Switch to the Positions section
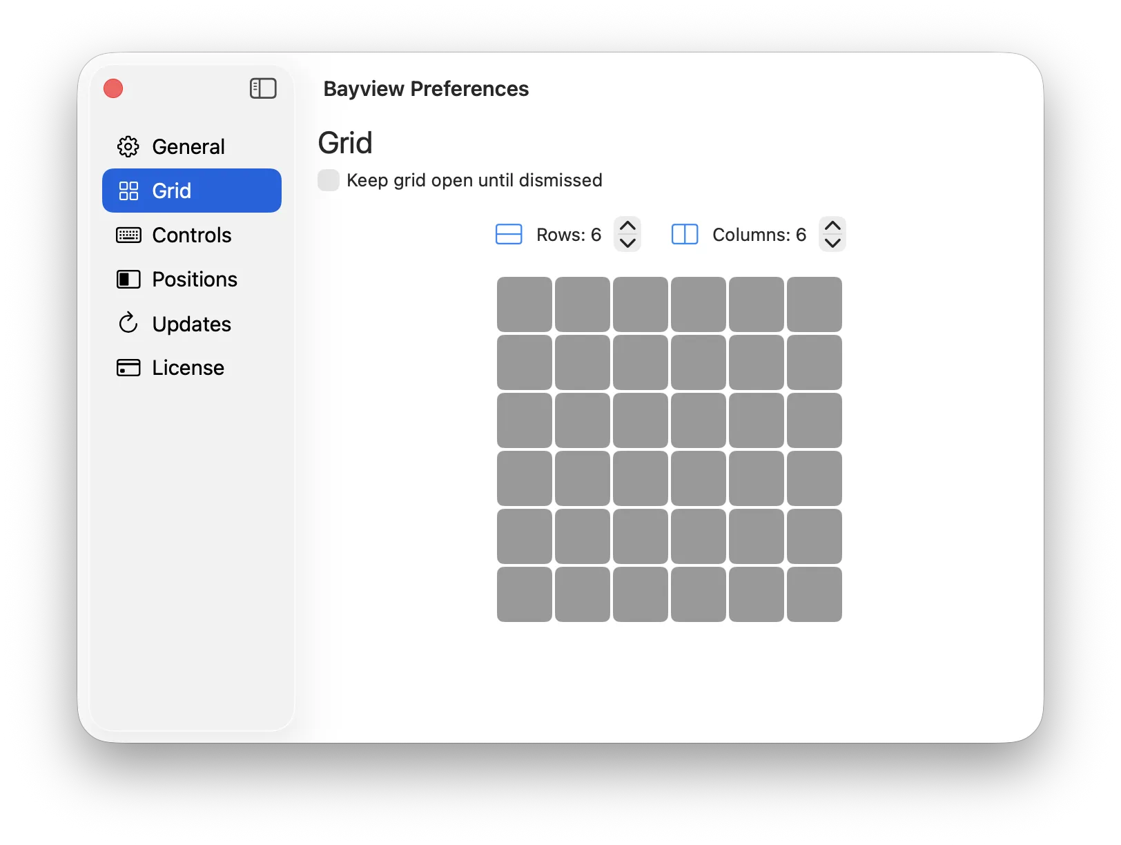The width and height of the screenshot is (1121, 845). point(192,279)
